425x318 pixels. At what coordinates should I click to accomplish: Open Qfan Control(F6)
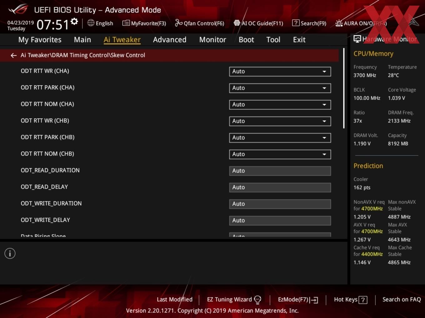click(x=199, y=23)
